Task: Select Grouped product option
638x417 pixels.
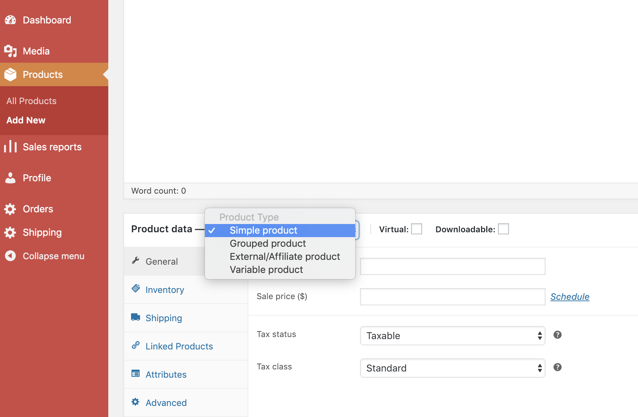Action: coord(268,243)
